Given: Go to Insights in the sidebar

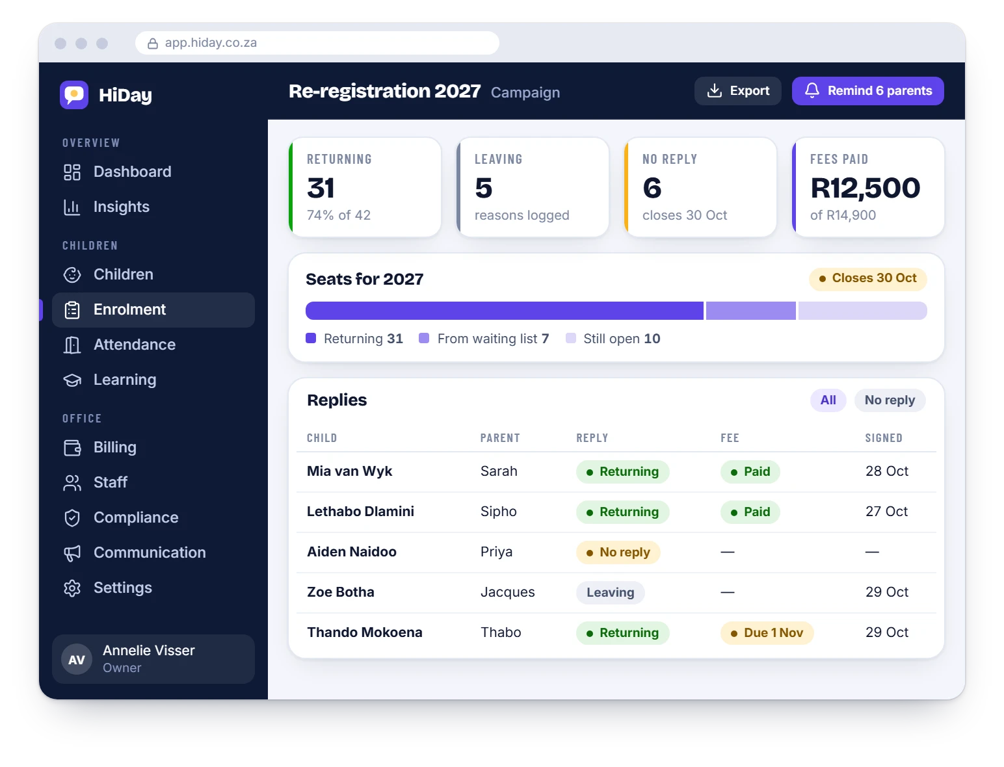Looking at the screenshot, I should coord(153,207).
